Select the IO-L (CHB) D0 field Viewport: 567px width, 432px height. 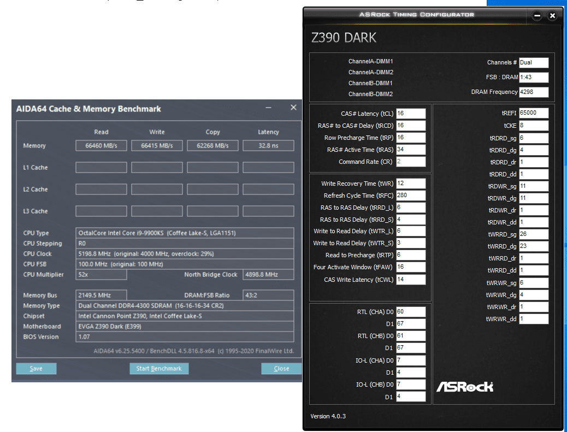(x=411, y=384)
